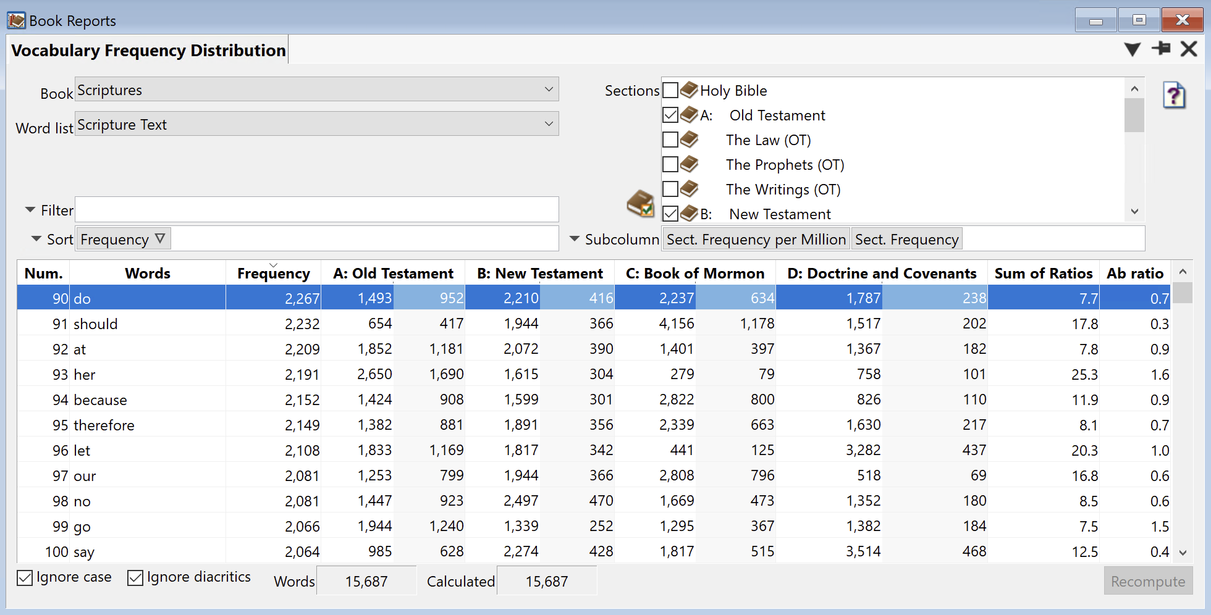Click the panel menu triangle icon

[x=1132, y=49]
